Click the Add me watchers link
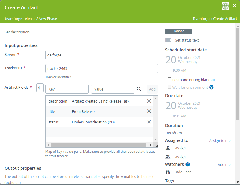The height and width of the screenshot is (185, 240). click(x=224, y=164)
